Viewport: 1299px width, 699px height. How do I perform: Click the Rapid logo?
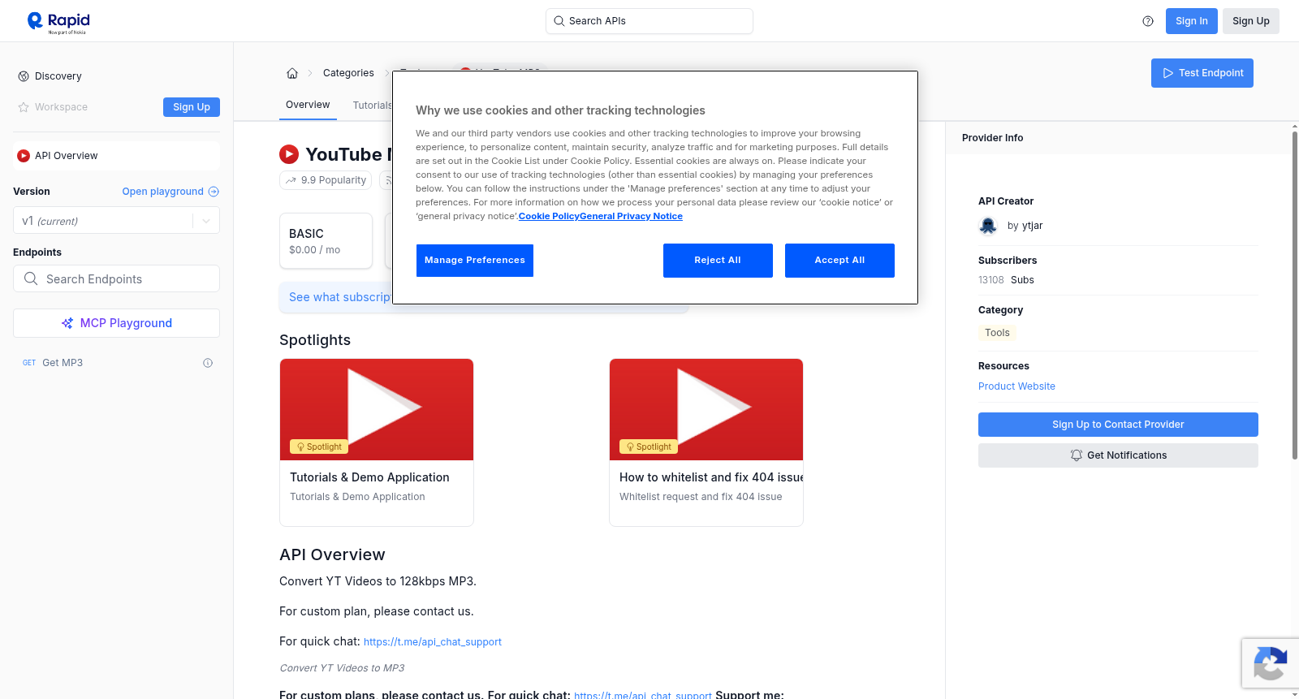coord(58,22)
